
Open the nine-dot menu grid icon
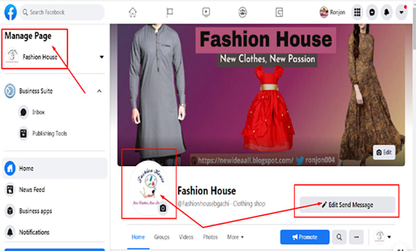click(x=357, y=12)
